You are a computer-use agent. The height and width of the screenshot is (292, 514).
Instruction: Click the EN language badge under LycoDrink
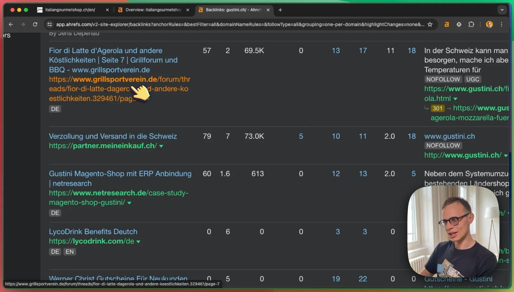[70, 252]
